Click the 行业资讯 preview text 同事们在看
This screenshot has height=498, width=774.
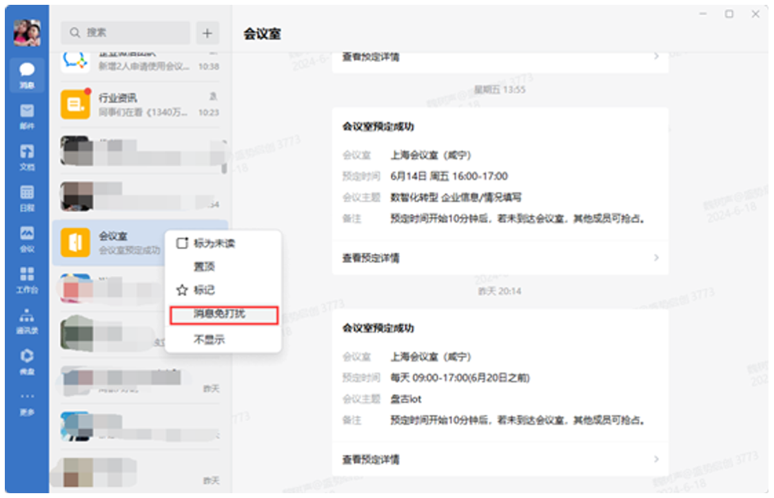click(143, 112)
